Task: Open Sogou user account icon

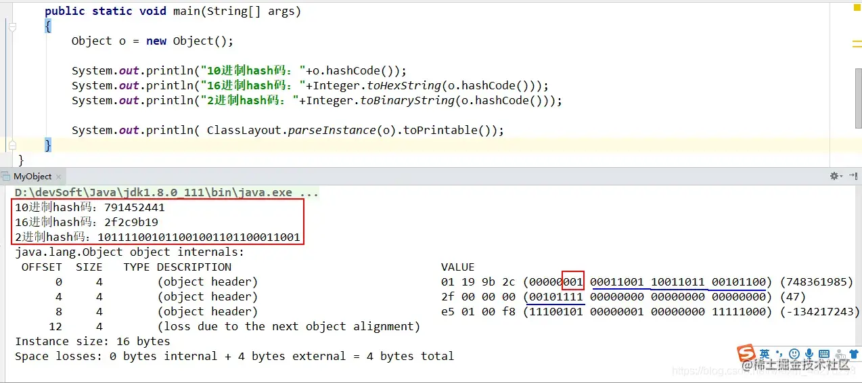Action: pyautogui.click(x=840, y=354)
